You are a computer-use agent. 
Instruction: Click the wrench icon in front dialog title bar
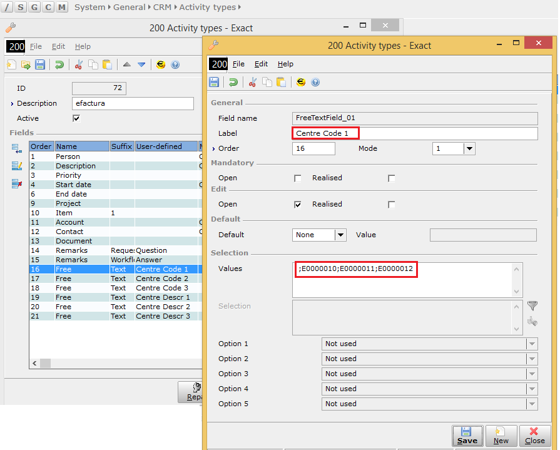tap(213, 45)
